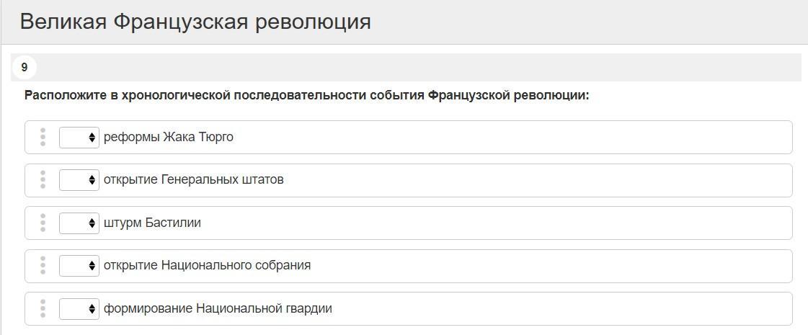Click drag handle beside штурм Бастилии
Screen dimensions: 808x335
pos(43,223)
